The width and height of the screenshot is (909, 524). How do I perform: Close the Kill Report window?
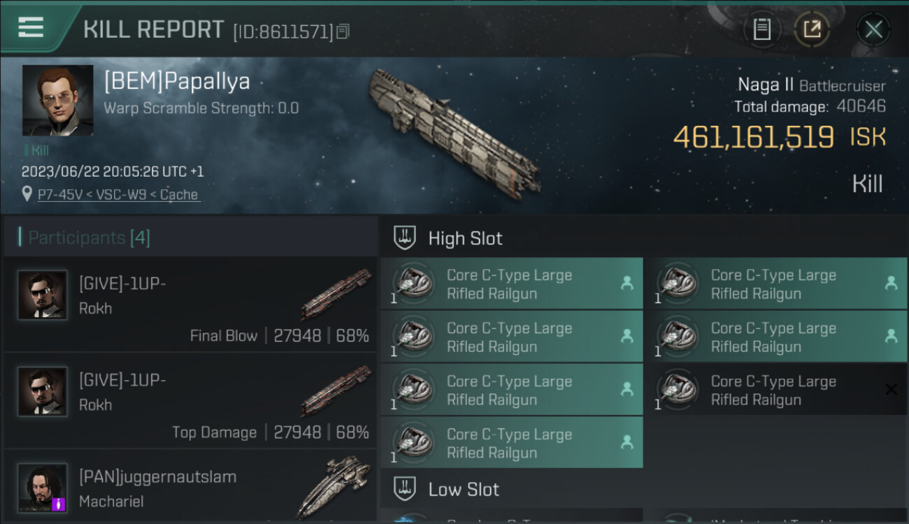[x=873, y=29]
